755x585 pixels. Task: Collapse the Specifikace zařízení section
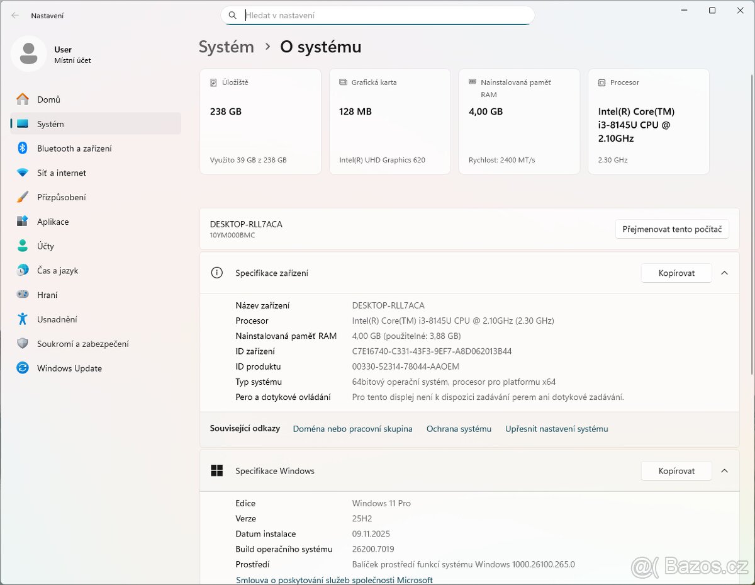(724, 273)
